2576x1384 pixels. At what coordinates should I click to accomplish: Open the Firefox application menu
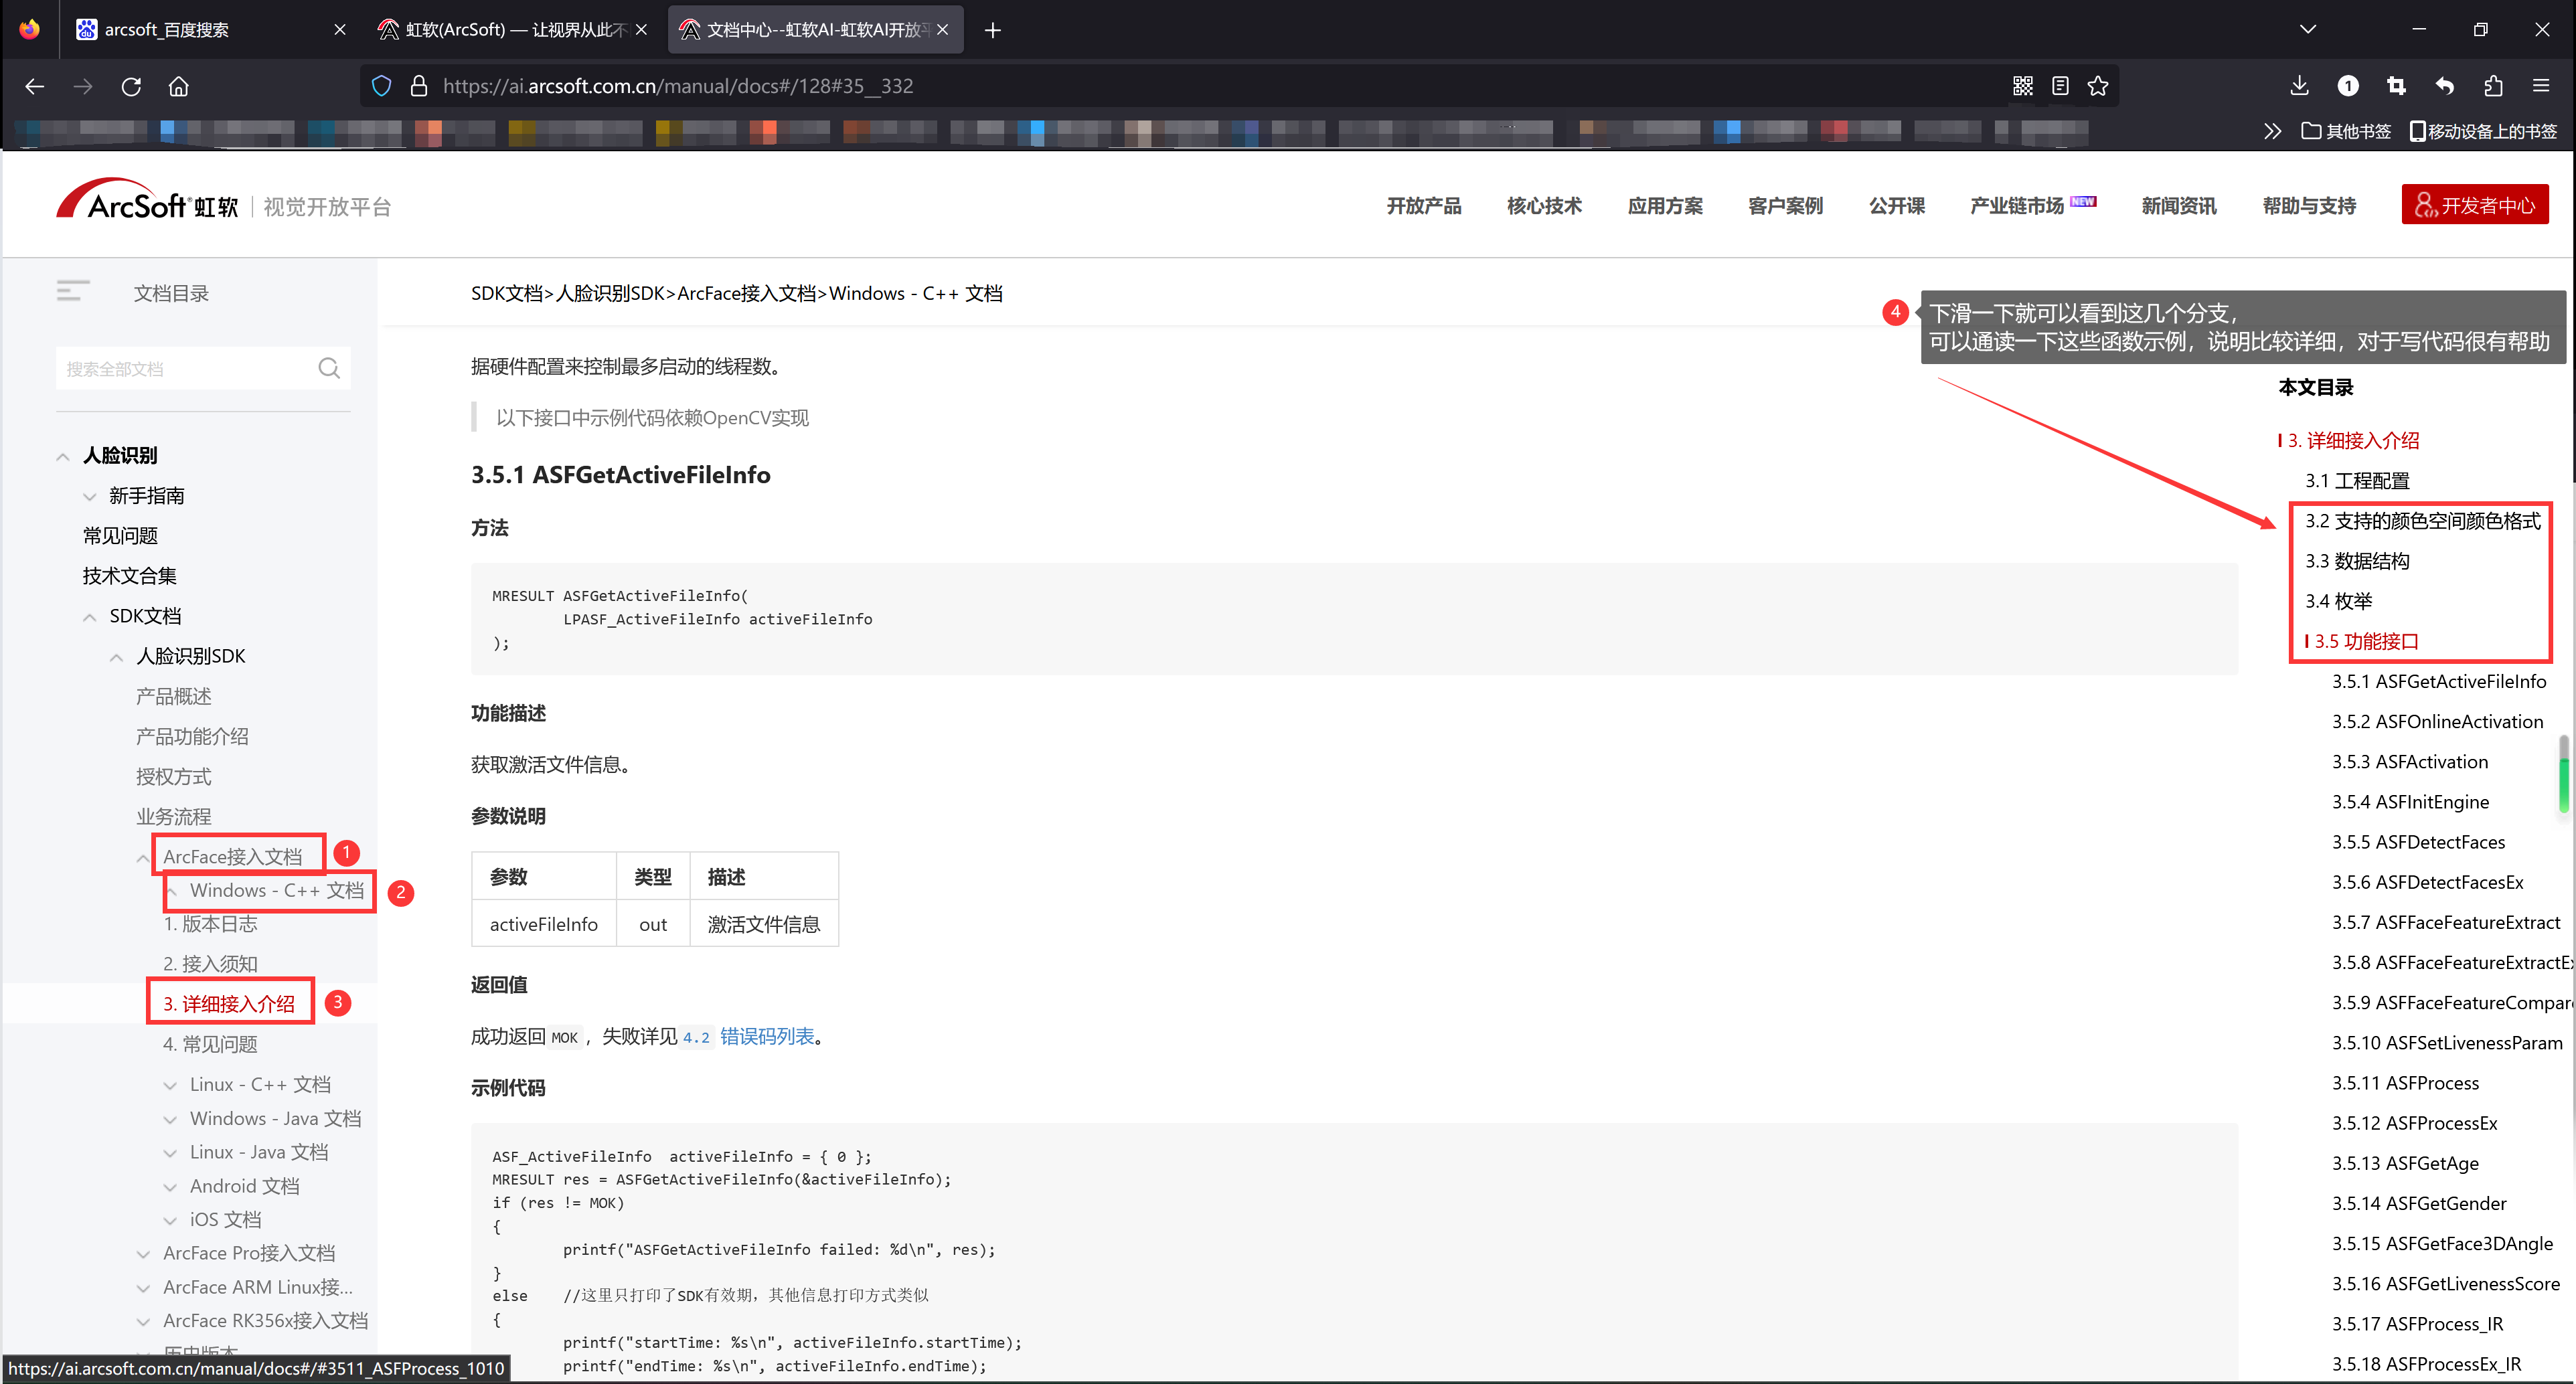click(x=2541, y=86)
